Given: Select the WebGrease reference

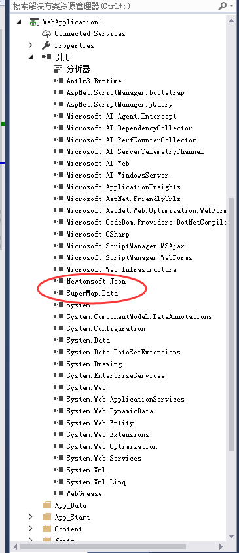Looking at the screenshot, I should 84,494.
